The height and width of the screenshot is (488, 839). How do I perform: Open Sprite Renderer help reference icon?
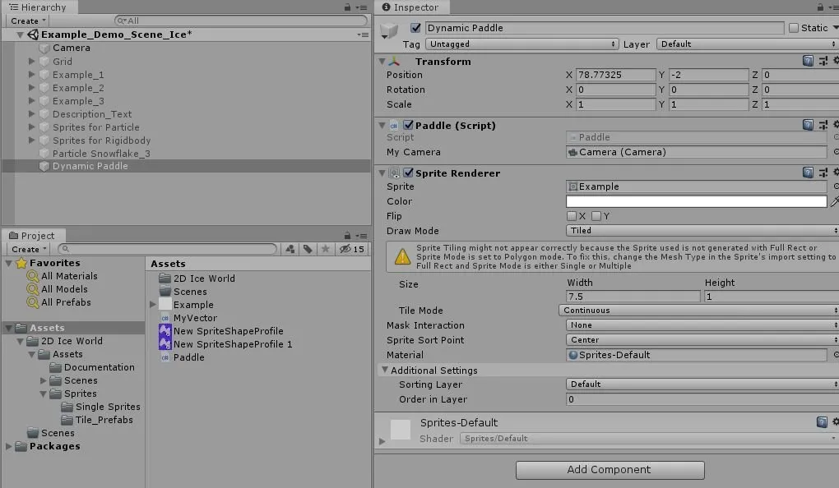click(808, 173)
